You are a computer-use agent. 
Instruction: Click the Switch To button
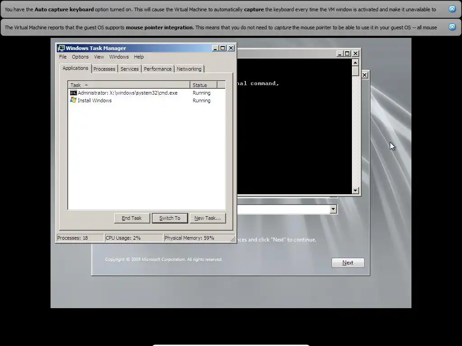click(x=170, y=218)
